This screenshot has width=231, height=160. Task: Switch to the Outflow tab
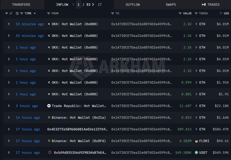(132, 4)
